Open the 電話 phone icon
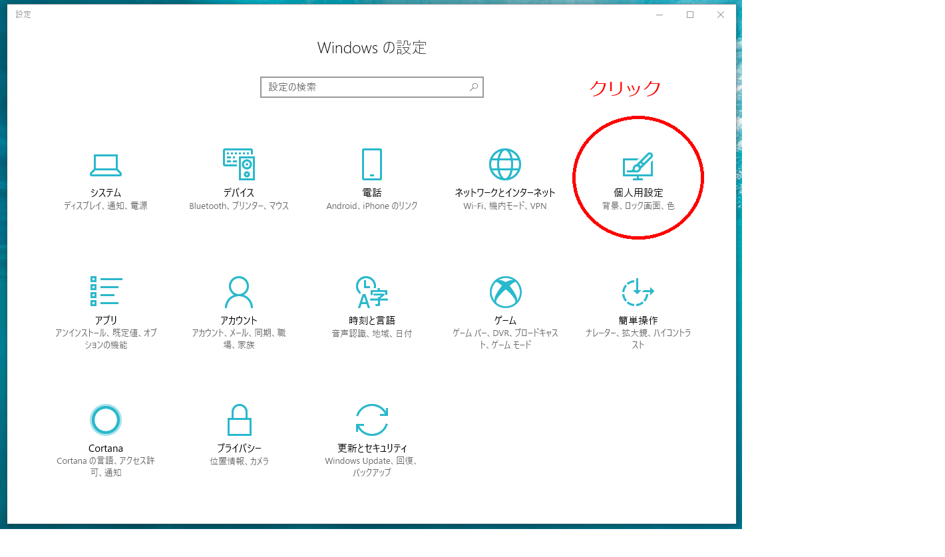 click(x=372, y=164)
